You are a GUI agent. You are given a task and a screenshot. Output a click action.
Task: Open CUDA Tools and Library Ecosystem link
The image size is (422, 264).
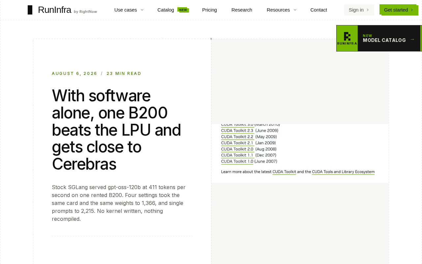click(x=343, y=172)
